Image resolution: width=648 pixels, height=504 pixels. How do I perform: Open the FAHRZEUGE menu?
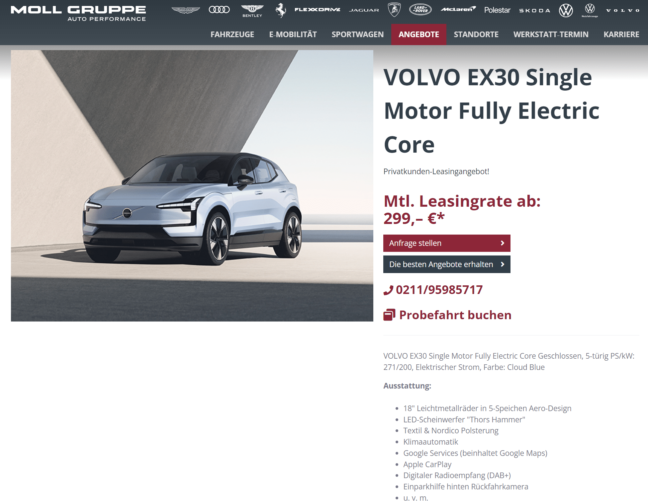232,35
